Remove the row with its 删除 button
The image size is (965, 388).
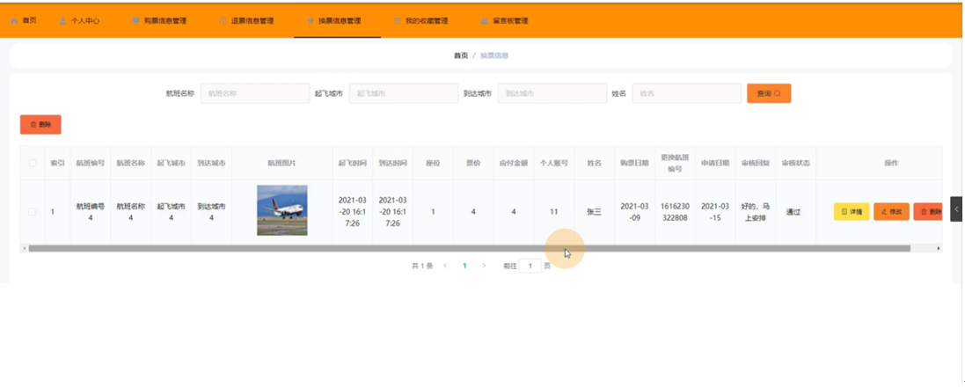click(928, 212)
